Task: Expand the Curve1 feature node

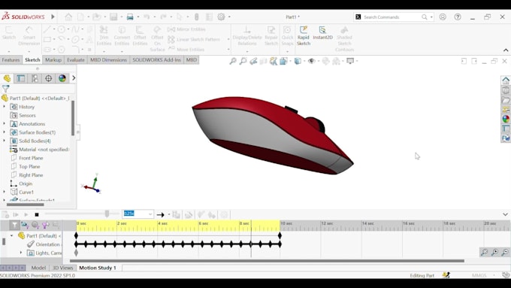Action: (5, 192)
